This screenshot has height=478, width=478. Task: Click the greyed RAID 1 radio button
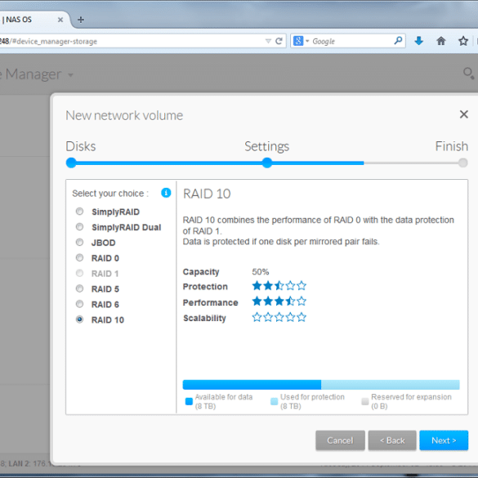tap(79, 273)
